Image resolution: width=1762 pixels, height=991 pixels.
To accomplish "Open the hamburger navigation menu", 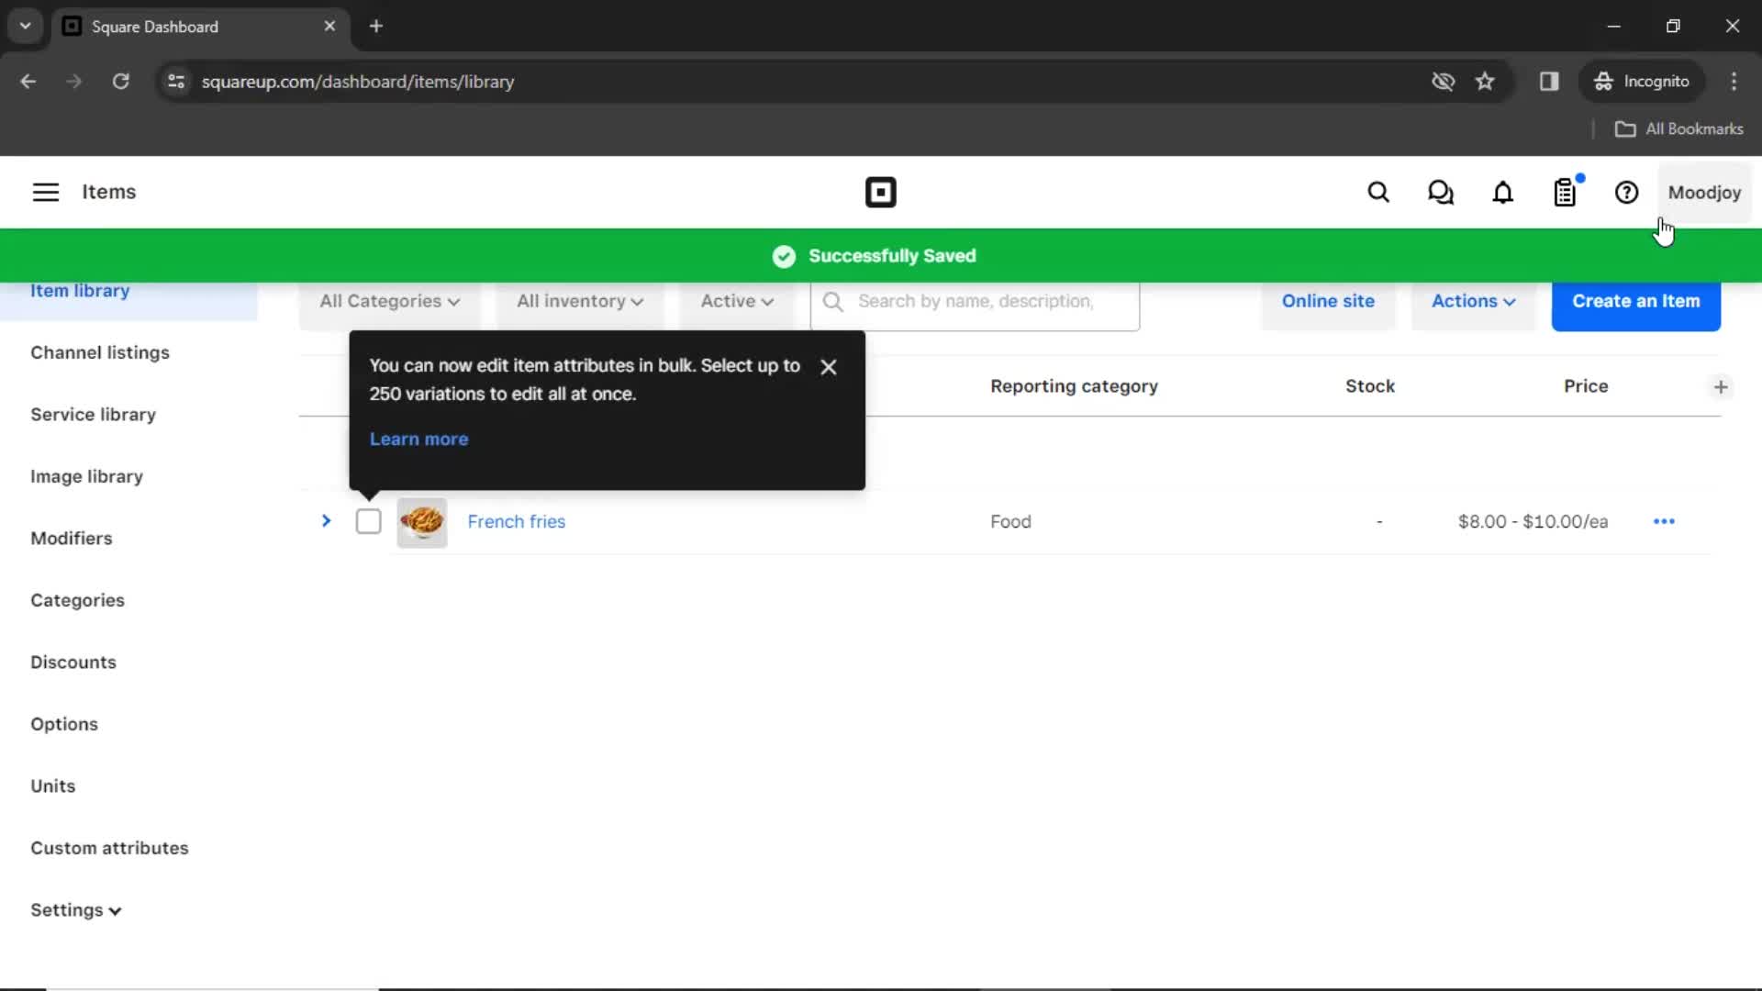I will pos(46,192).
